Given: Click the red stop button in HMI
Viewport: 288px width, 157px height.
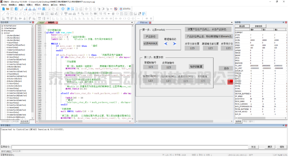Looking at the screenshot, I should click(x=230, y=82).
